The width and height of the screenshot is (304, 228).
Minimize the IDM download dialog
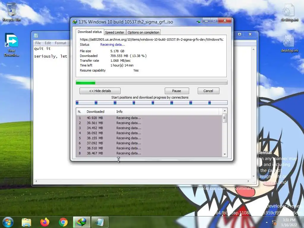click(206, 20)
